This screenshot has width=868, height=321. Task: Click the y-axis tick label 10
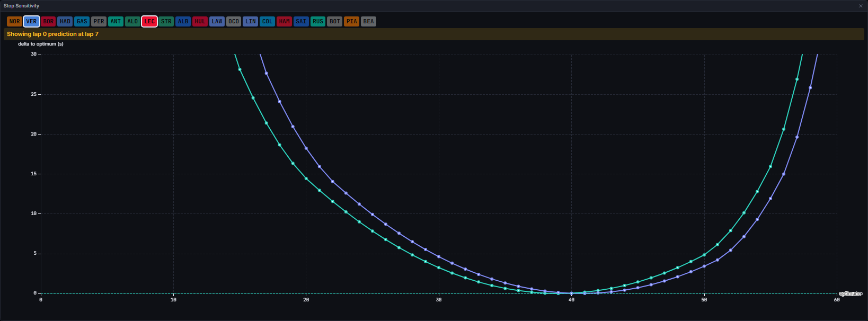tap(34, 213)
